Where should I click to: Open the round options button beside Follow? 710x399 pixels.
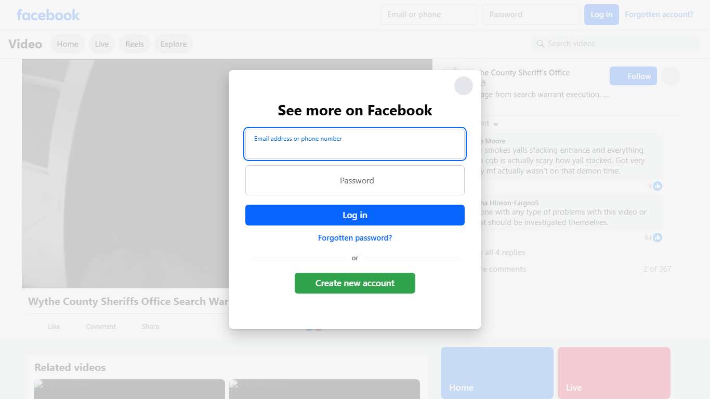pos(670,76)
